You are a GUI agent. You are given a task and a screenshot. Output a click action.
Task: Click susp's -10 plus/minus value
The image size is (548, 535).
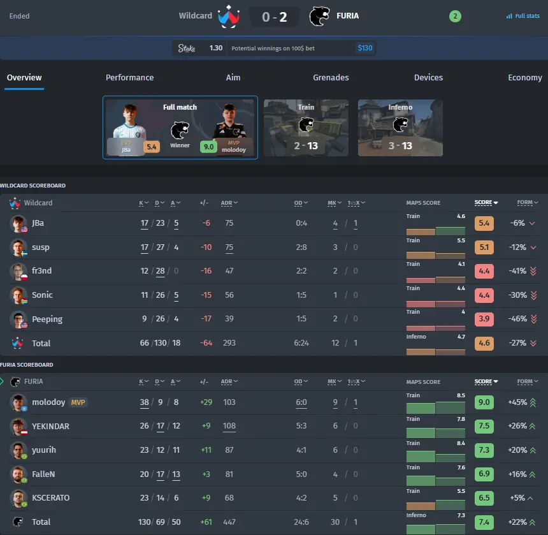tap(206, 247)
